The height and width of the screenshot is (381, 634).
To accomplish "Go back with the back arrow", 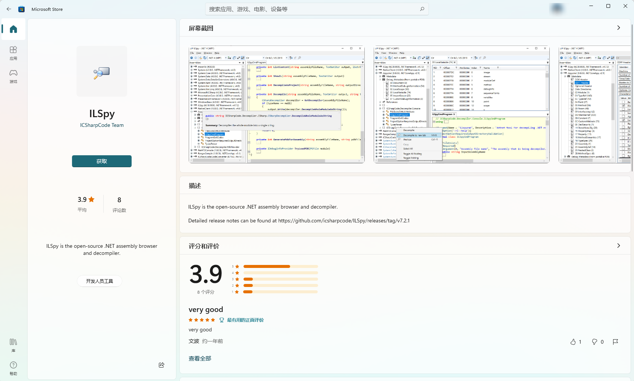I will pyautogui.click(x=9, y=9).
